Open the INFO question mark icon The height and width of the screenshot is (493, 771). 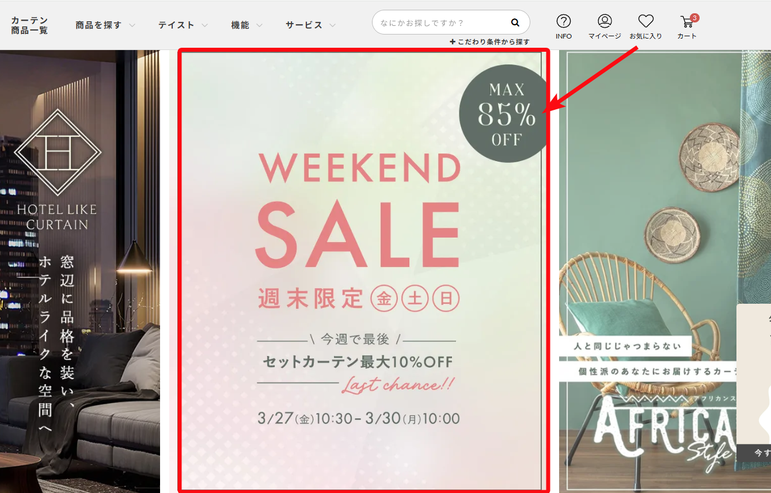564,21
